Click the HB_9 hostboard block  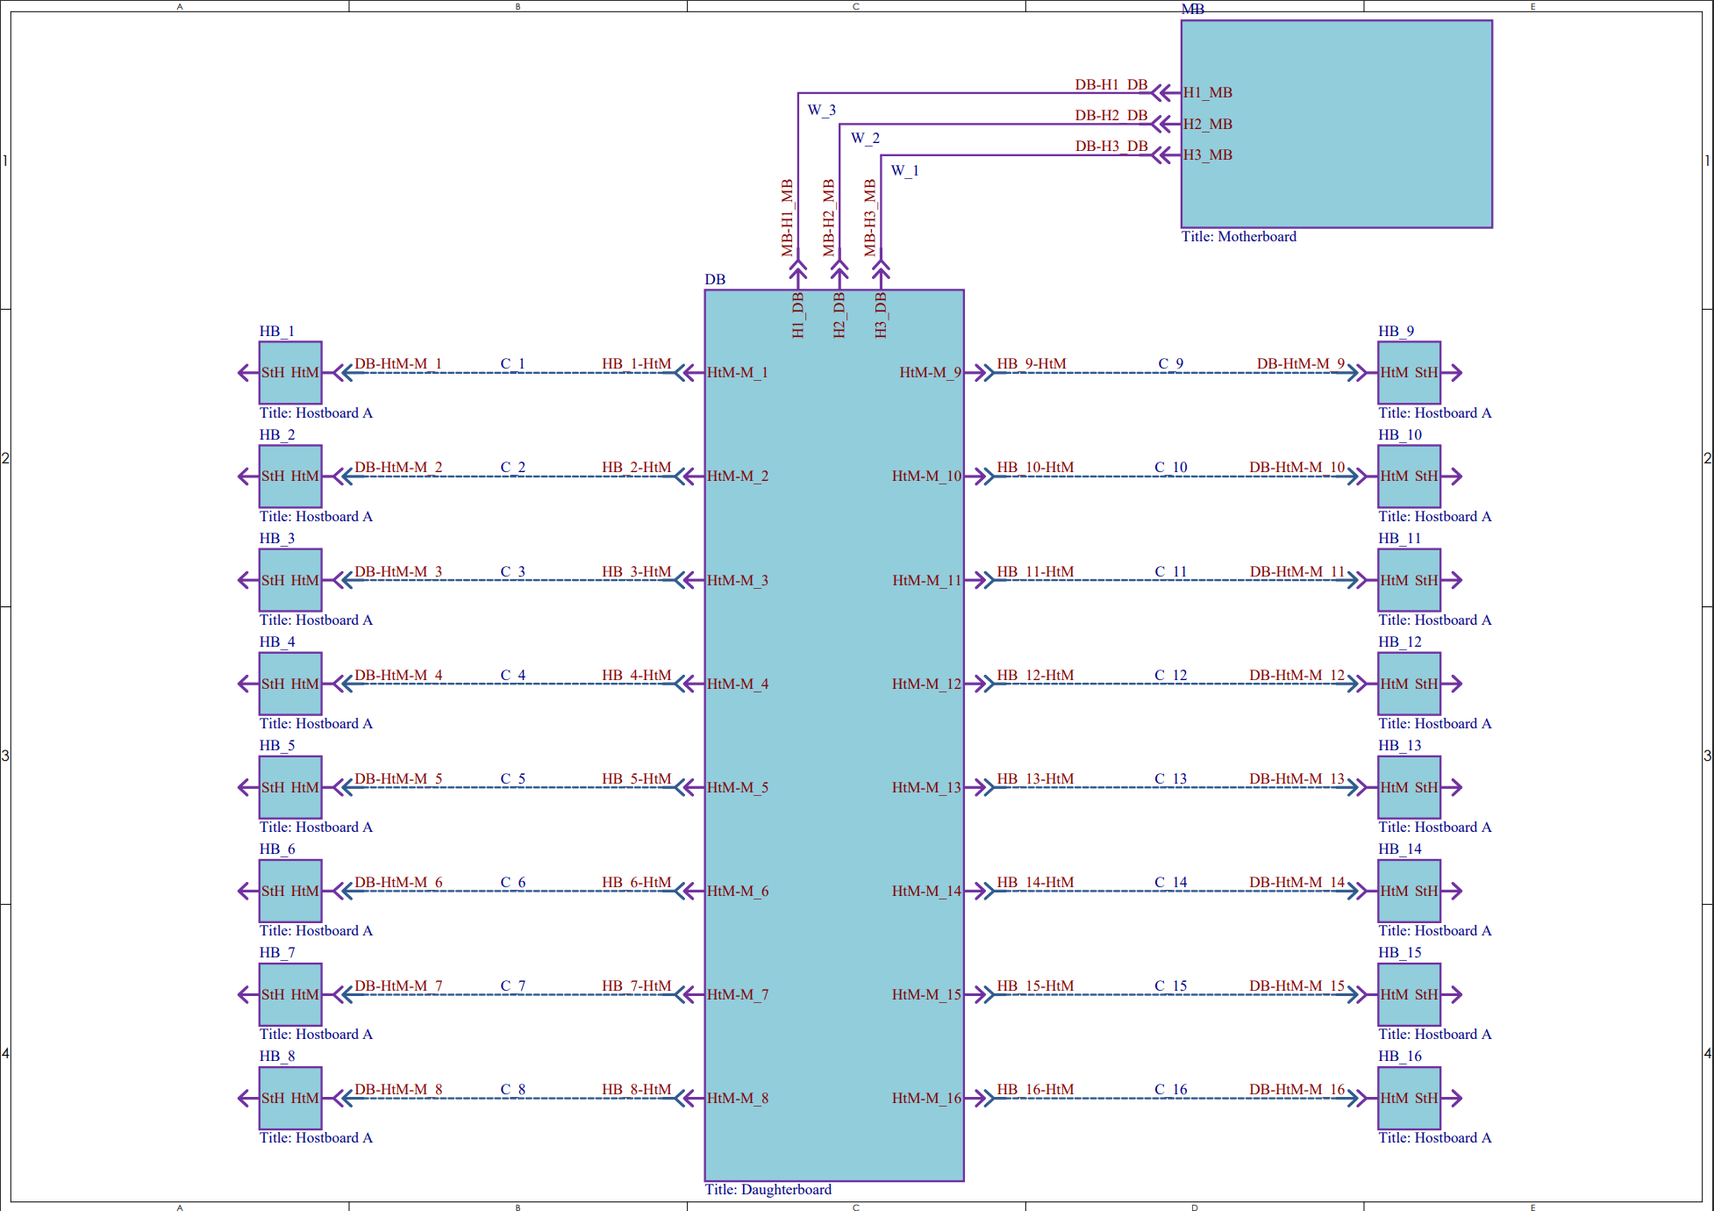(x=1409, y=392)
